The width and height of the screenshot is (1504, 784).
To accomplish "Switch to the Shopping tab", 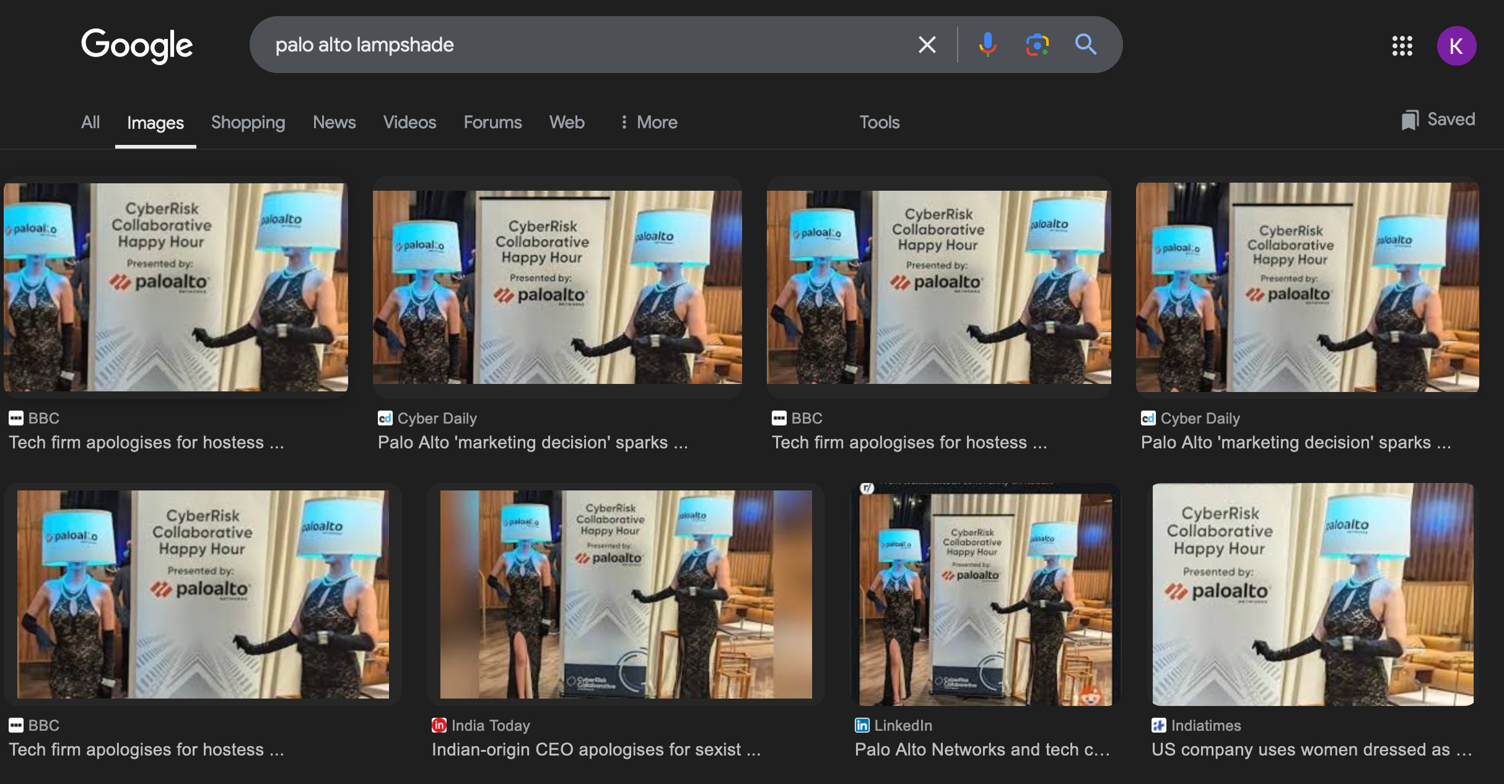I will [x=248, y=123].
